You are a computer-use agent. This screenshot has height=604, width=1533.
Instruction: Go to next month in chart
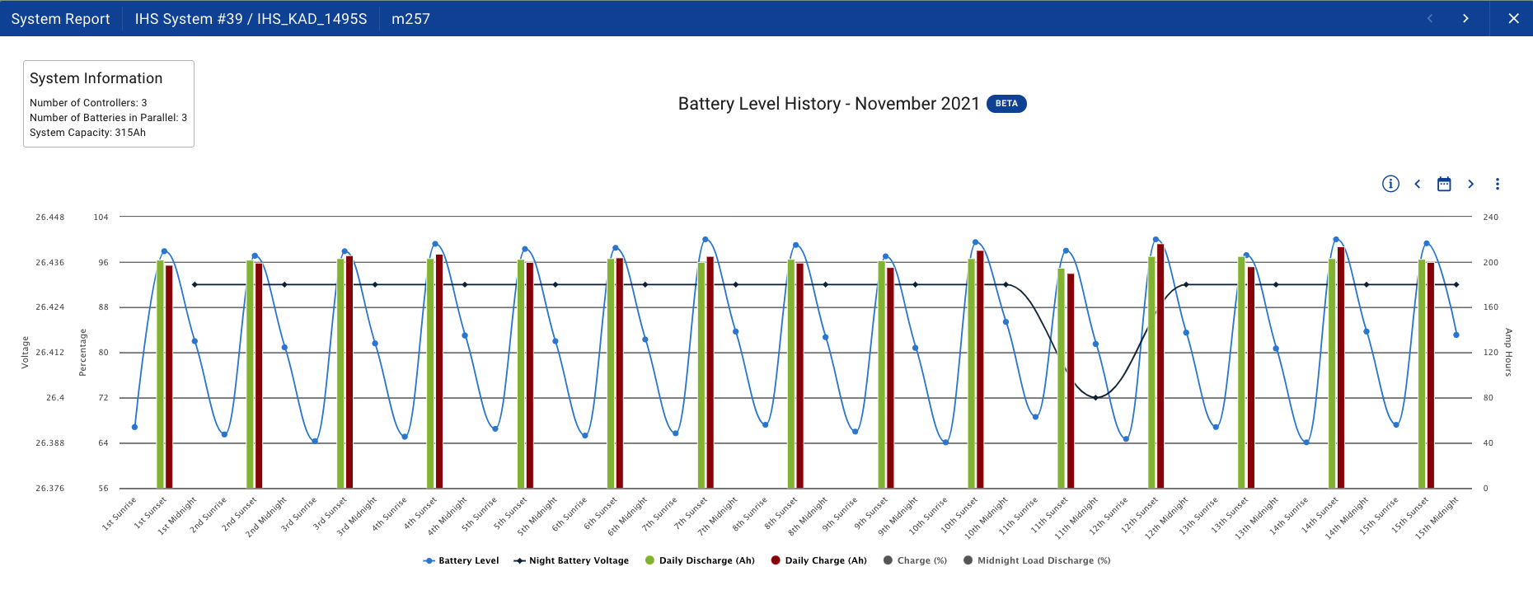pos(1470,184)
